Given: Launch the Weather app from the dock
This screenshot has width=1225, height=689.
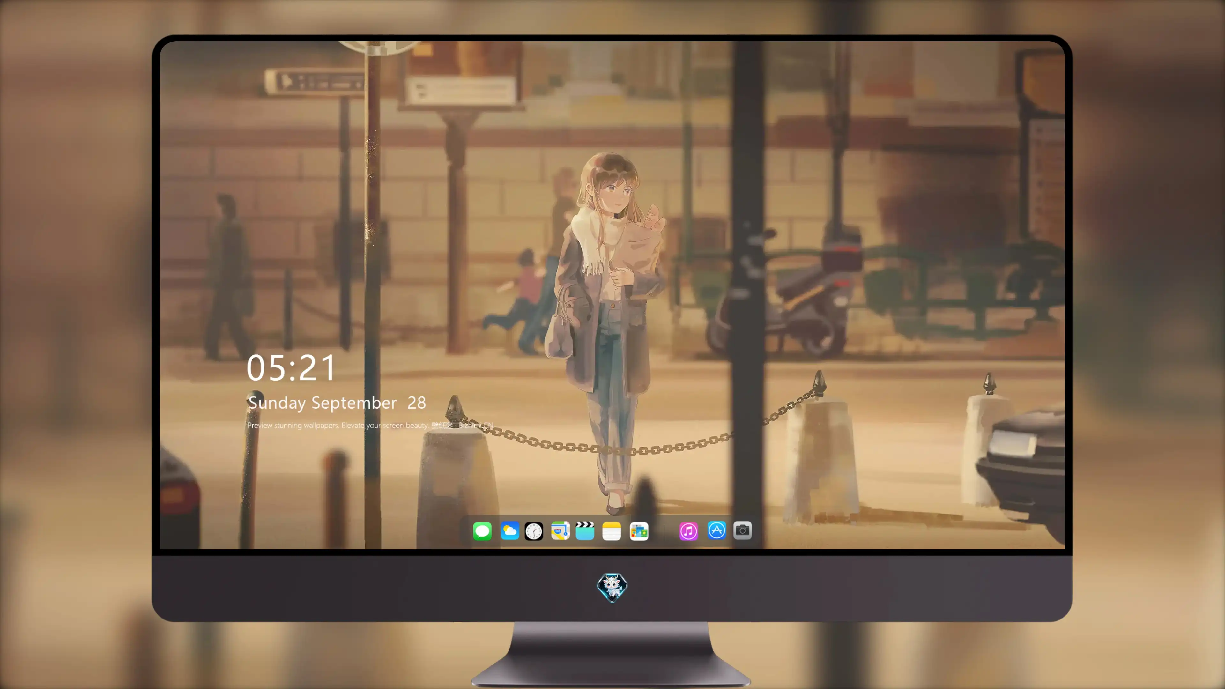Looking at the screenshot, I should [510, 531].
